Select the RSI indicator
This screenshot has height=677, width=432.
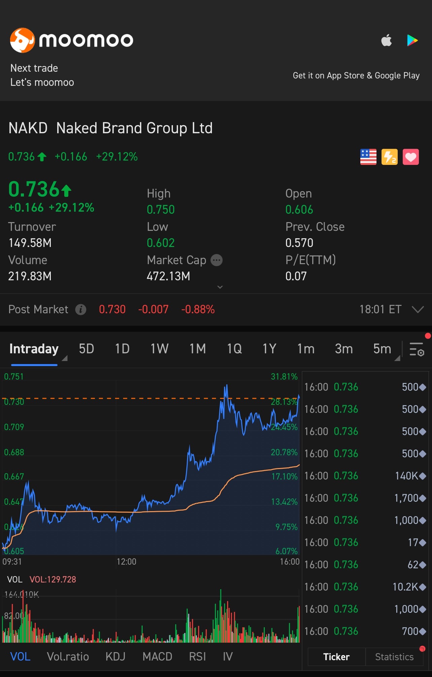pyautogui.click(x=197, y=656)
